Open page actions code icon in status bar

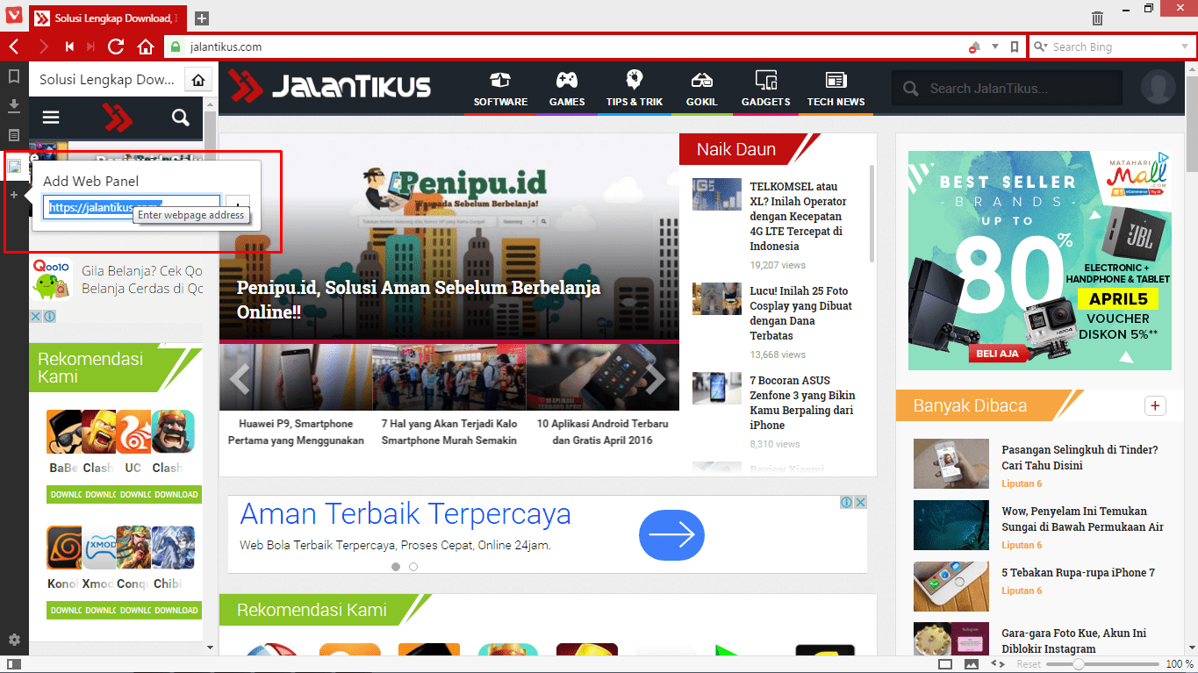pyautogui.click(x=997, y=664)
